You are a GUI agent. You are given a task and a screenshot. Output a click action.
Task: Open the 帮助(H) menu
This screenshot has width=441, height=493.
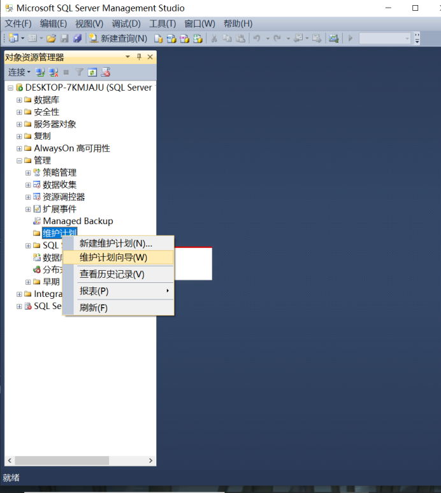tap(238, 24)
